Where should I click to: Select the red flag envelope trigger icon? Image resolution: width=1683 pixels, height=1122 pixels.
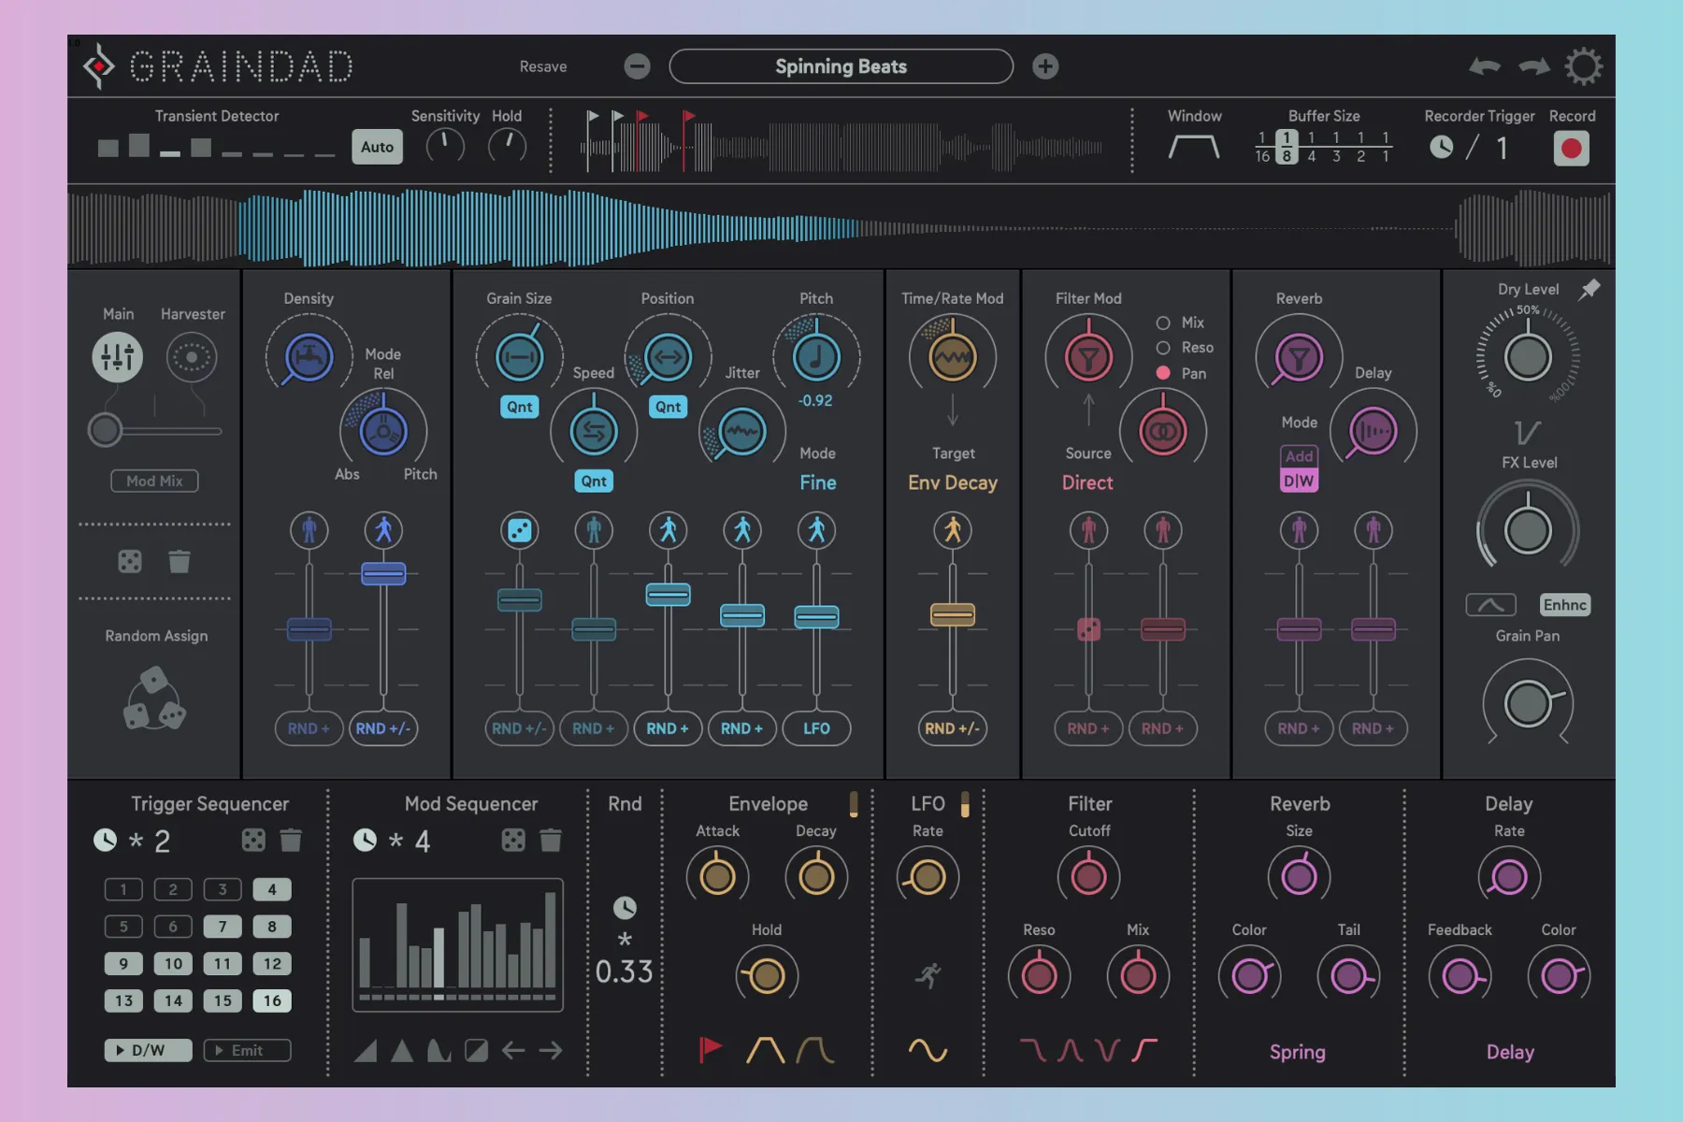click(711, 1050)
